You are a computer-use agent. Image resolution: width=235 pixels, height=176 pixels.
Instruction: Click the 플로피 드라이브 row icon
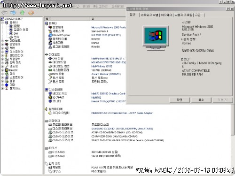click(50, 125)
